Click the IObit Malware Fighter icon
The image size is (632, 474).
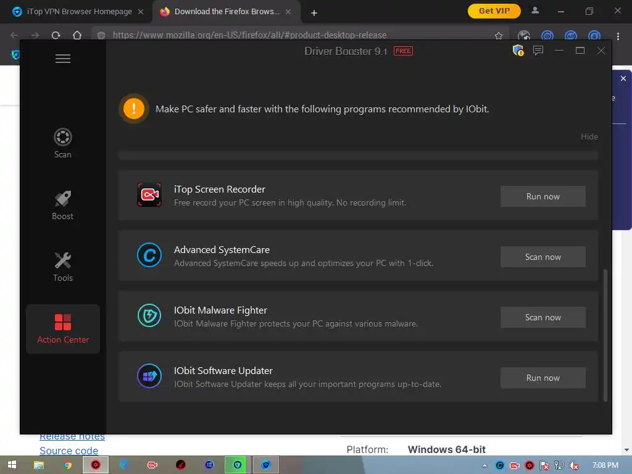point(149,315)
